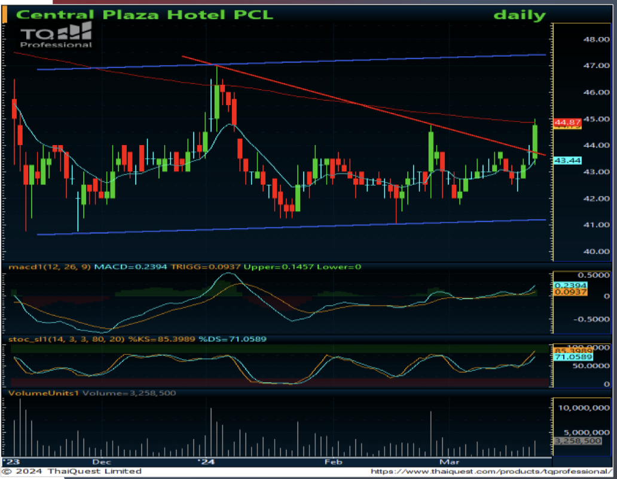Screen dimensions: 617x479
Task: Click the 48.00 price axis label
Action: [x=596, y=39]
